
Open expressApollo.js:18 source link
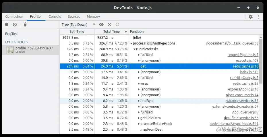243,89
